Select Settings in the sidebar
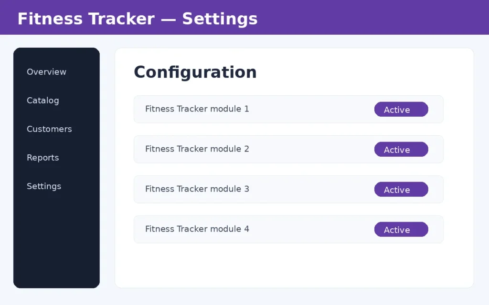Image resolution: width=489 pixels, height=305 pixels. pyautogui.click(x=44, y=186)
